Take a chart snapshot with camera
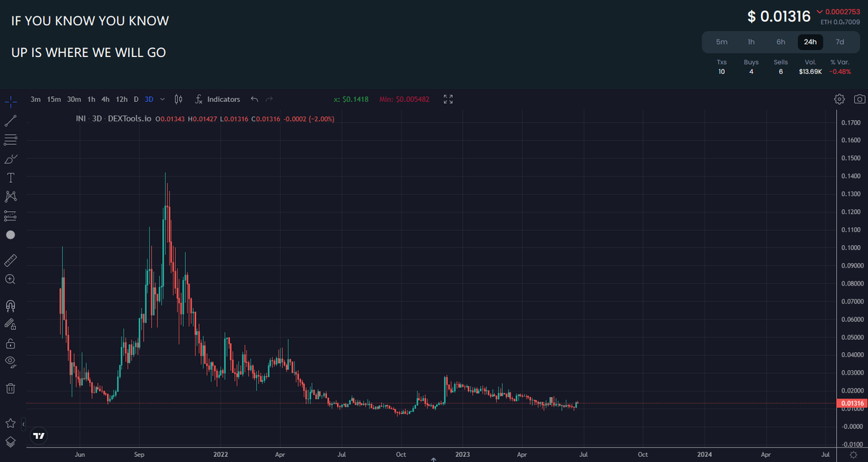Image resolution: width=868 pixels, height=462 pixels. coord(859,99)
